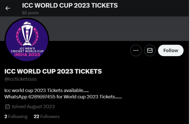
Task: Click the grey banner header image
Action: point(119,29)
